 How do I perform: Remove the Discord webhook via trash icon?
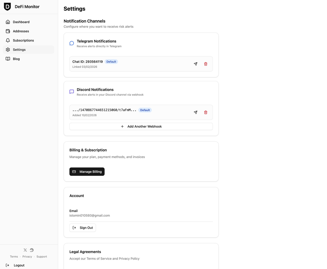tap(206, 112)
